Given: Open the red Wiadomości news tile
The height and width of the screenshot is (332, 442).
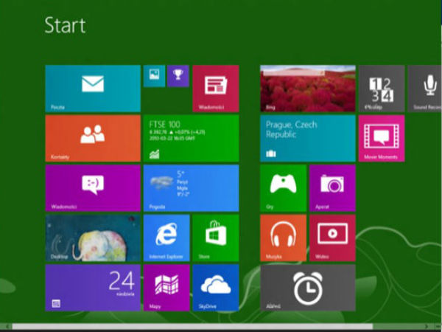Looking at the screenshot, I should [x=216, y=89].
